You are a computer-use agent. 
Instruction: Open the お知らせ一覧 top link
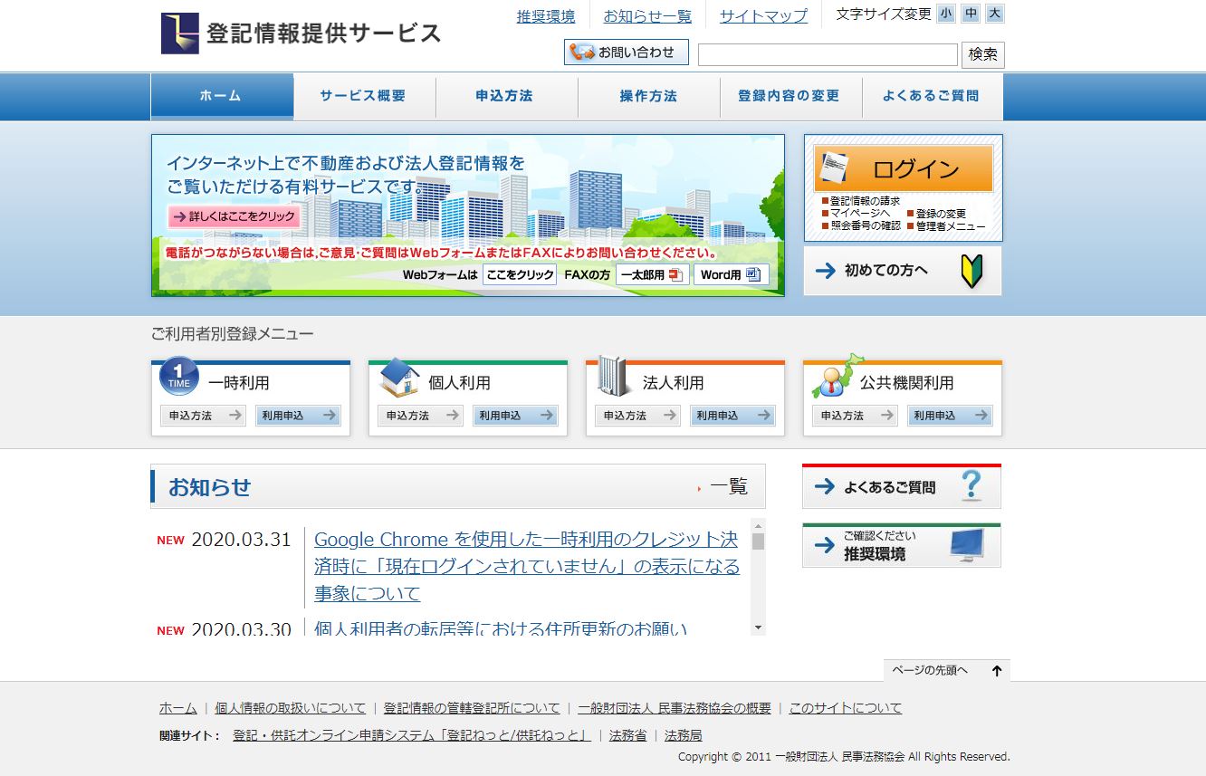(647, 16)
